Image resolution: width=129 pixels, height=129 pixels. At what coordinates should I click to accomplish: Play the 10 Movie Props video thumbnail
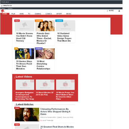point(65,85)
